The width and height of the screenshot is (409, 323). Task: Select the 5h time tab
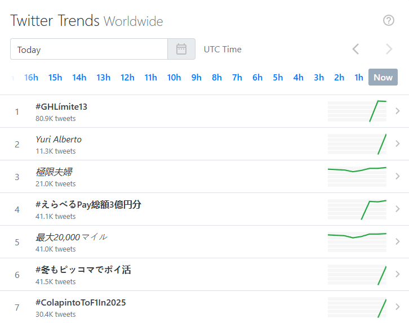(278, 77)
